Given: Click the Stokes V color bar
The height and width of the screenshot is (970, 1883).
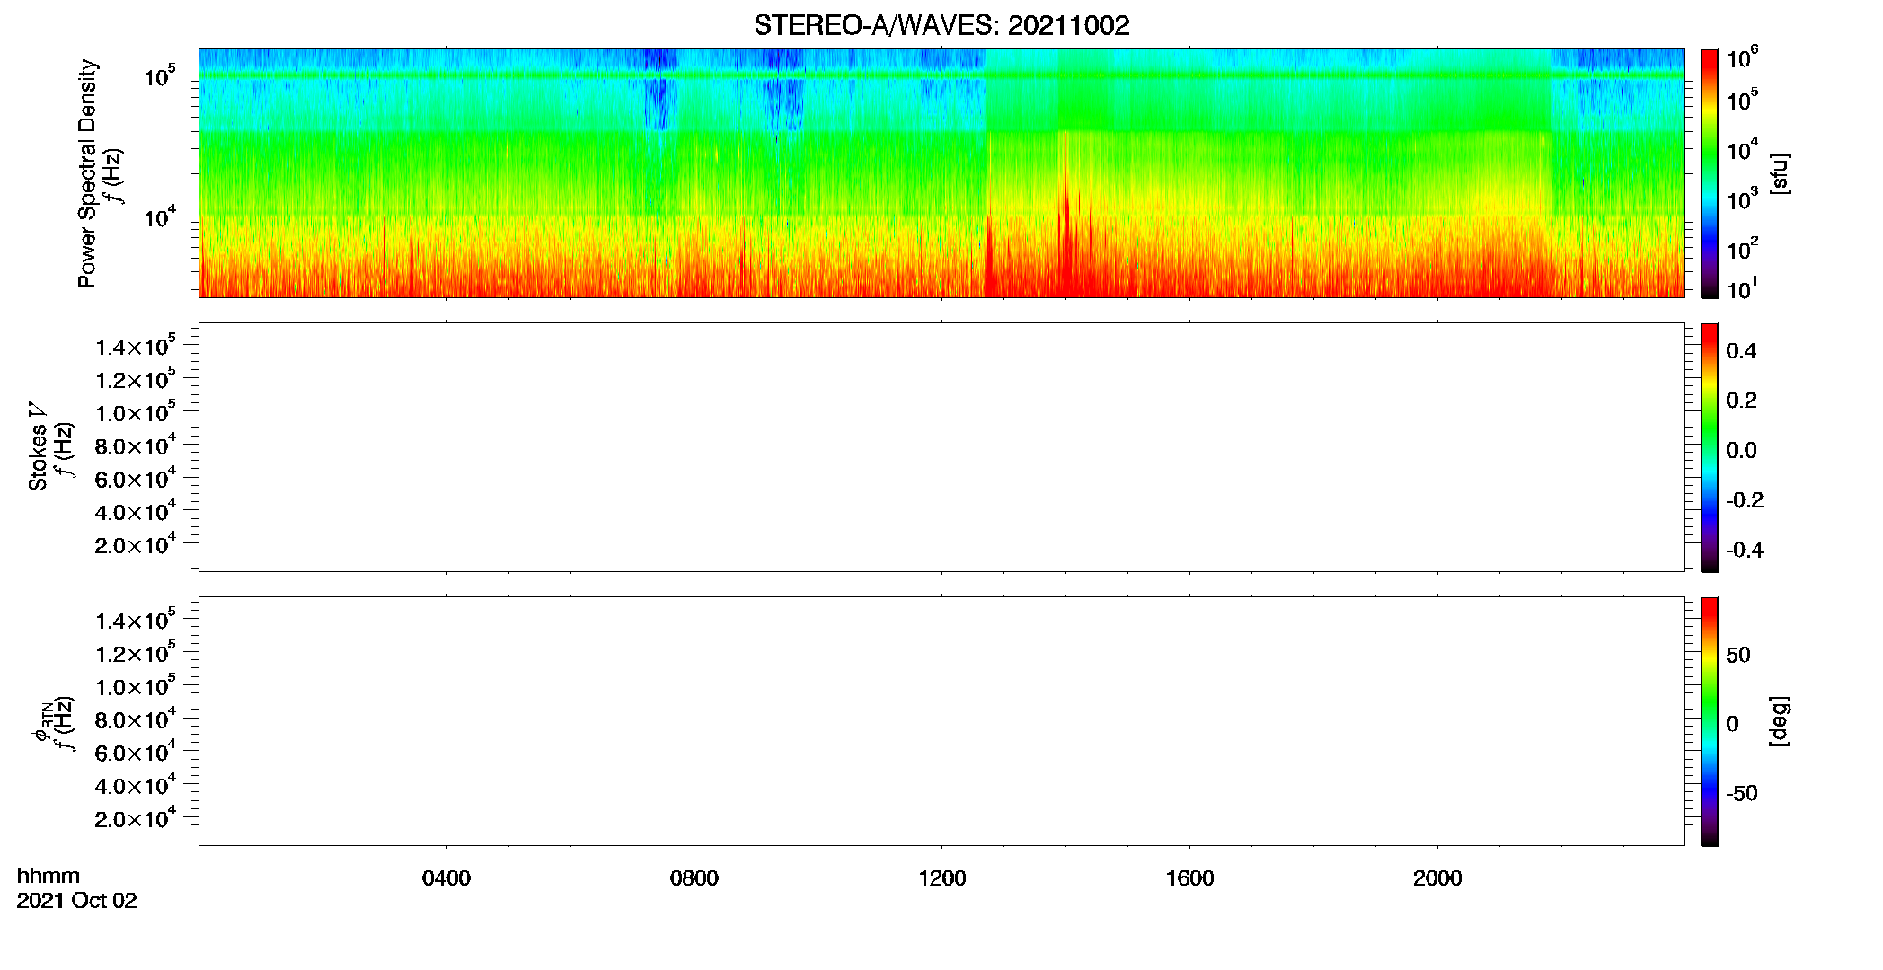Looking at the screenshot, I should [x=1710, y=447].
